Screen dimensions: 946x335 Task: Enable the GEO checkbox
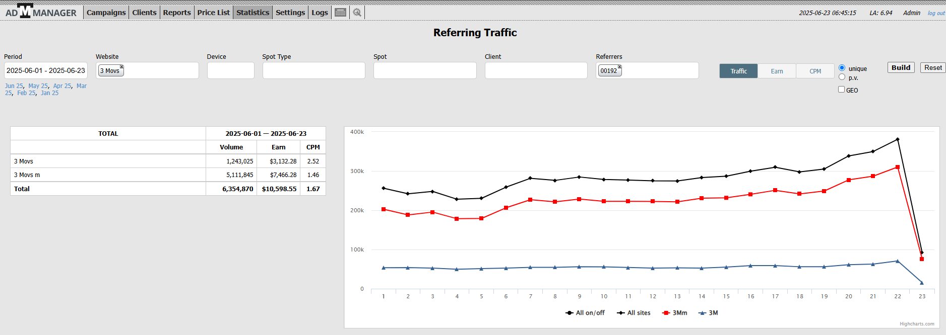(x=841, y=89)
